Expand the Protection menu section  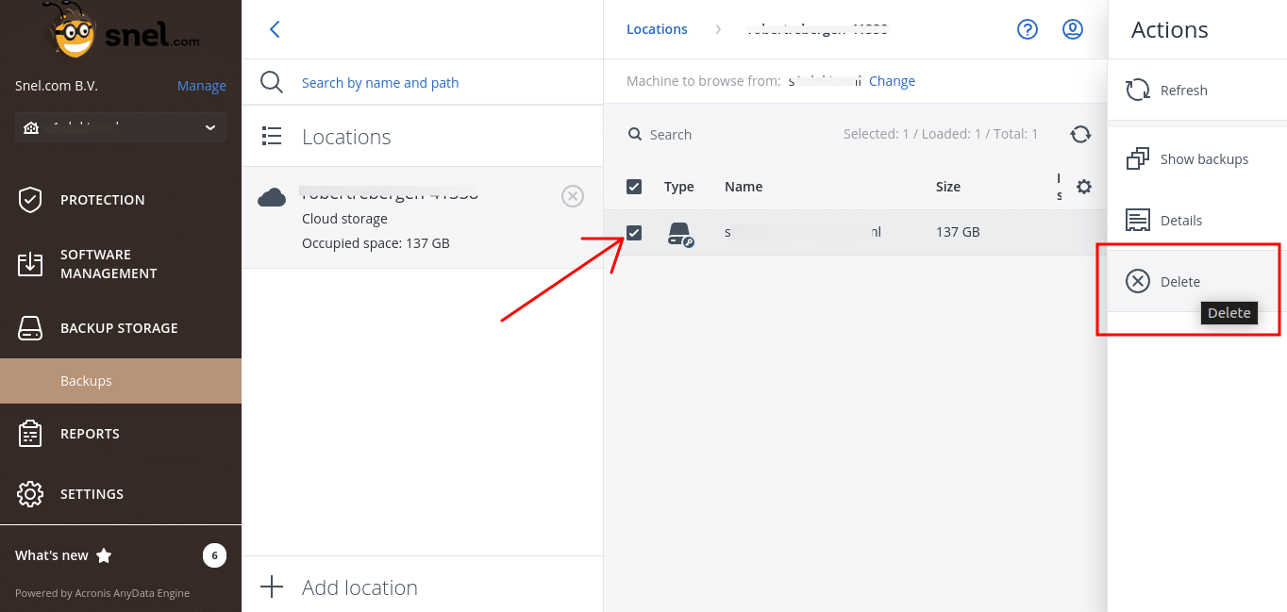click(102, 200)
